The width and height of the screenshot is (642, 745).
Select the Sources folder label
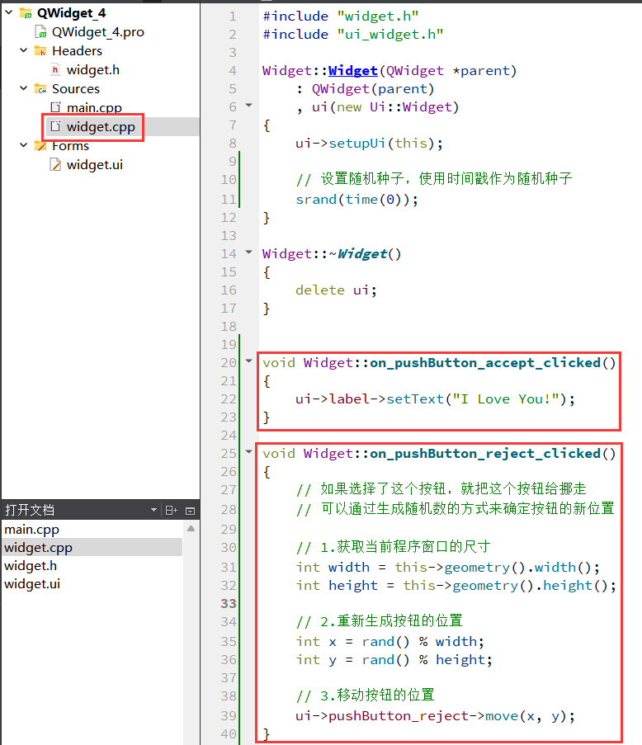pyautogui.click(x=76, y=89)
